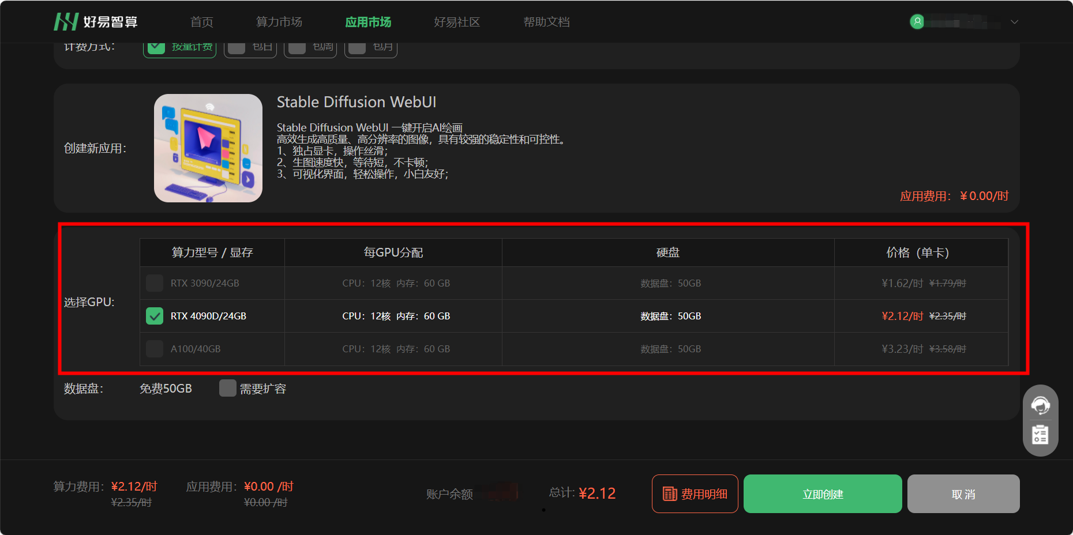Toggle the RTX 4090D/24GB checkbox
Image resolution: width=1073 pixels, height=535 pixels.
click(x=155, y=316)
